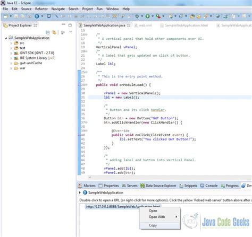This screenshot has width=252, height=237.
Task: Expand the war folder
Action: [x=11, y=68]
